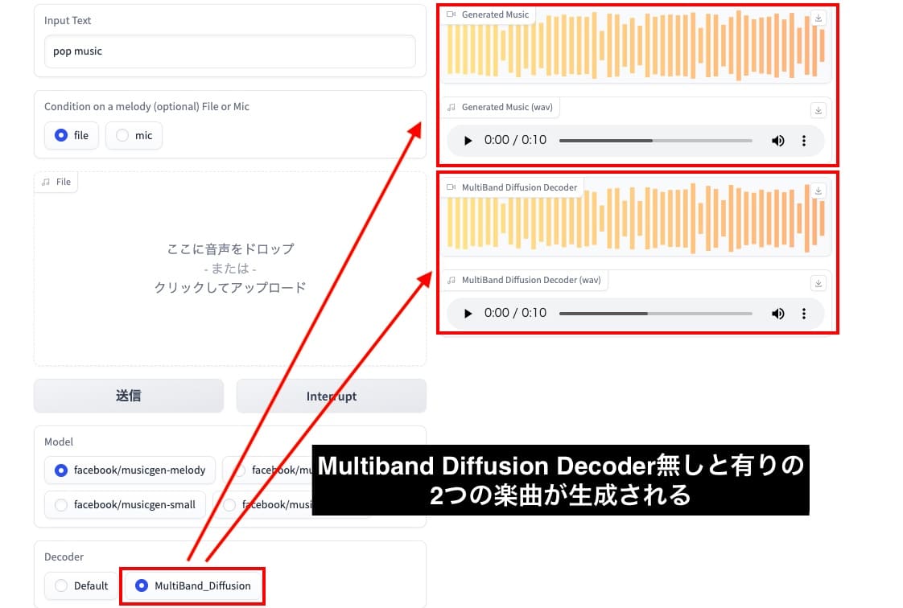Download the Generated Music (wav) file
903x608 pixels.
818,110
